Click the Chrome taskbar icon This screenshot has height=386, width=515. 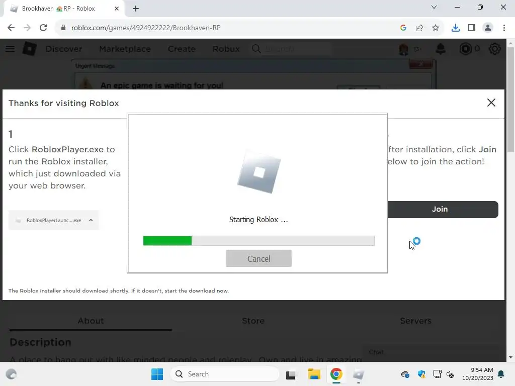coord(336,374)
